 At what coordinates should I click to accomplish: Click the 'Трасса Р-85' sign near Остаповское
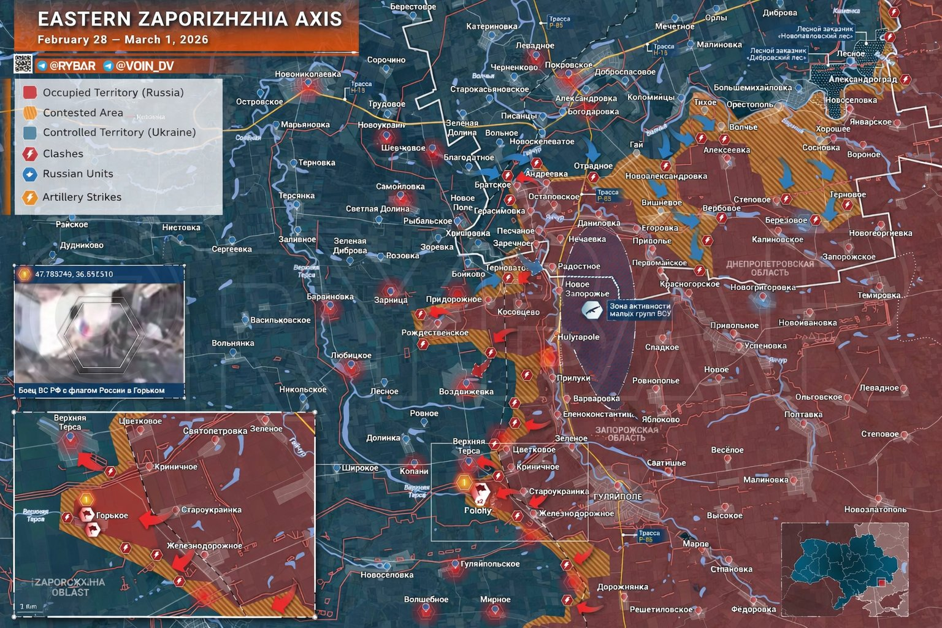click(608, 196)
